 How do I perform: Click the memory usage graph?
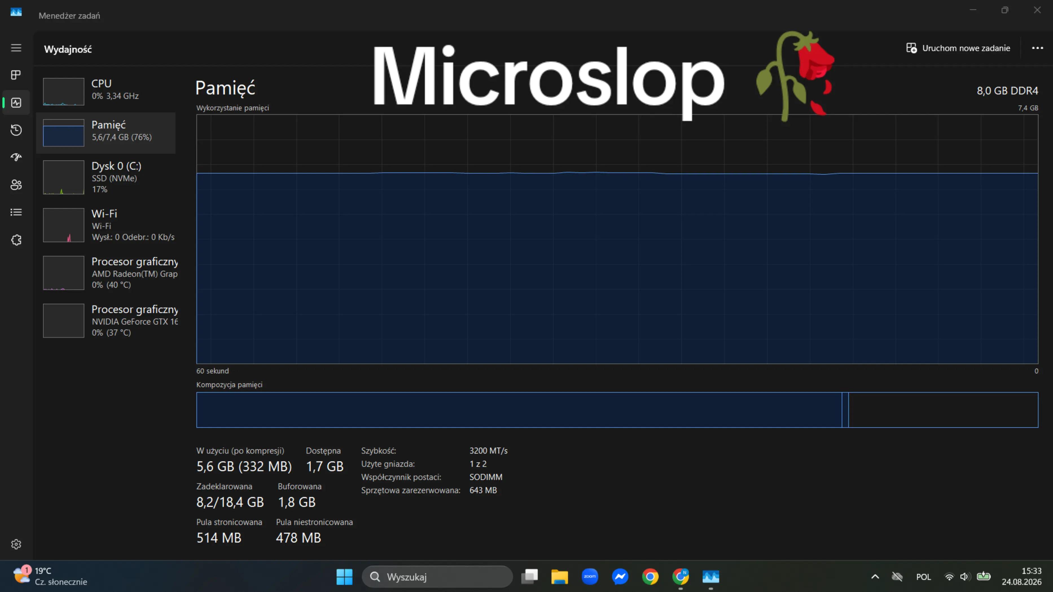point(617,239)
